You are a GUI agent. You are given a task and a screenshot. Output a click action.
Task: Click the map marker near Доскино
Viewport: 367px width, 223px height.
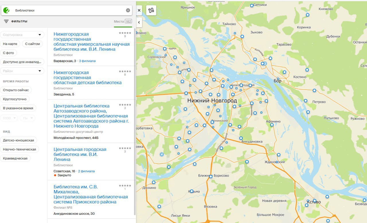[x=154, y=182]
